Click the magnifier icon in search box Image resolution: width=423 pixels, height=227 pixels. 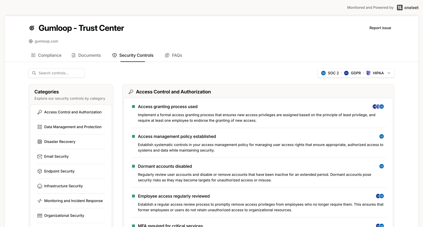tap(34, 73)
